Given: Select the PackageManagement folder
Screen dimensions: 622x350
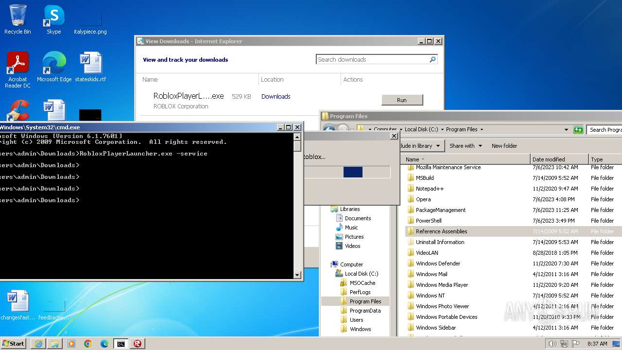Looking at the screenshot, I should (x=441, y=210).
